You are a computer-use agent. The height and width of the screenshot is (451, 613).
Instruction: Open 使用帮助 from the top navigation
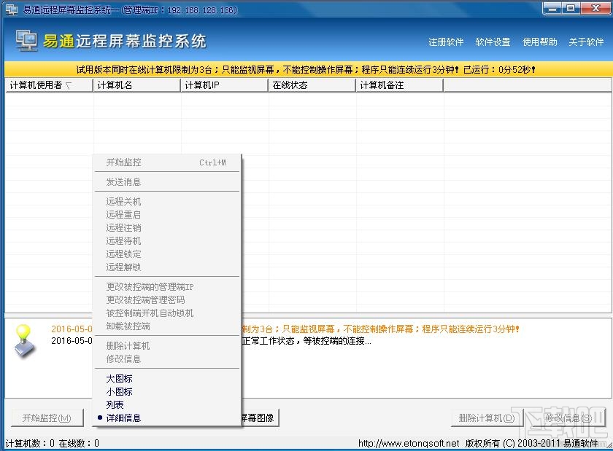click(539, 42)
